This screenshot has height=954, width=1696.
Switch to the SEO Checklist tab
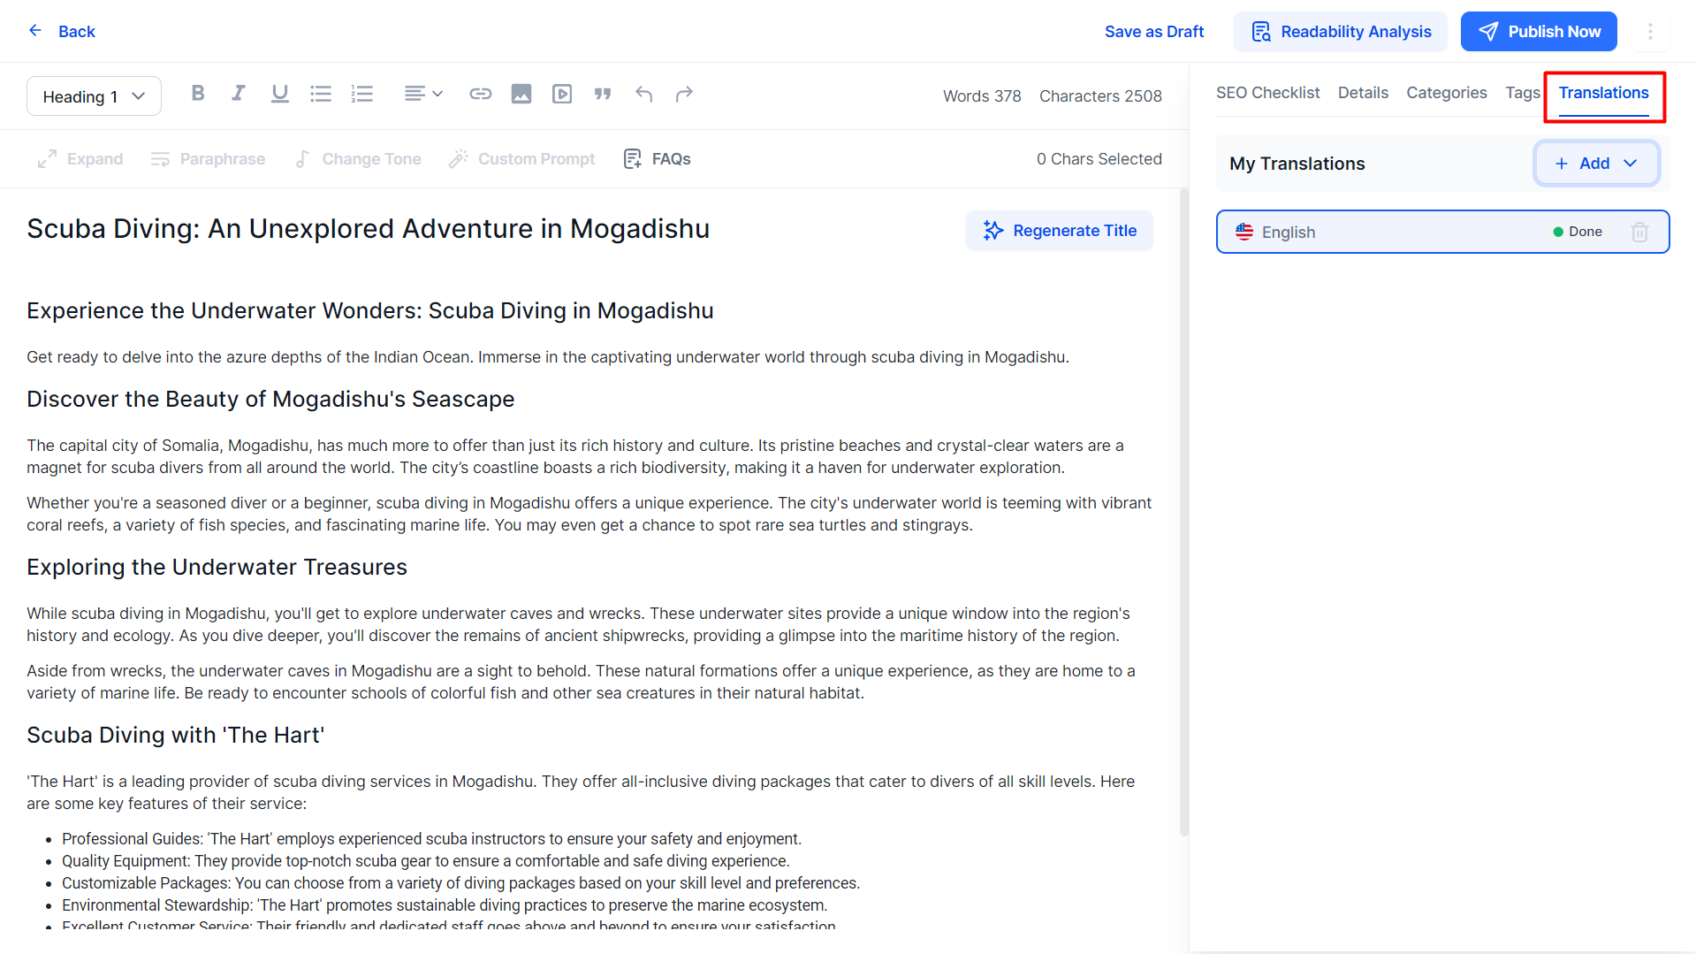pyautogui.click(x=1267, y=93)
